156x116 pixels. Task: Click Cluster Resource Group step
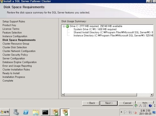(x=16, y=44)
